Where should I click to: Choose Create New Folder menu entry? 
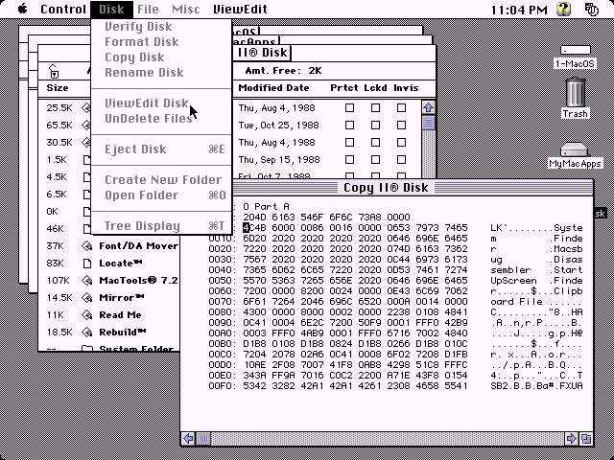pos(161,180)
